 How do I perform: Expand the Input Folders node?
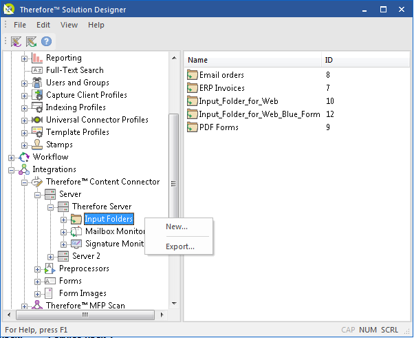63,220
